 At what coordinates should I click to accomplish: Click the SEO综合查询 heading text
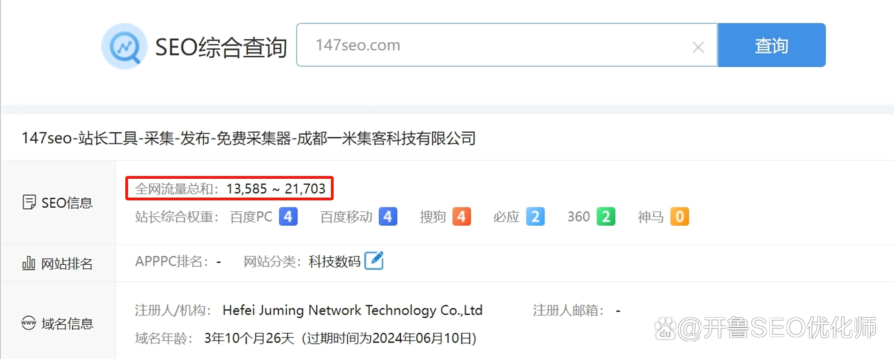tap(221, 47)
